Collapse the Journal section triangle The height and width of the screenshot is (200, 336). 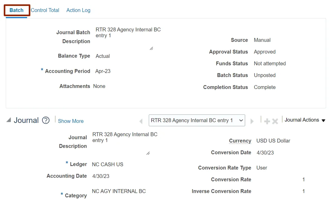(8, 120)
